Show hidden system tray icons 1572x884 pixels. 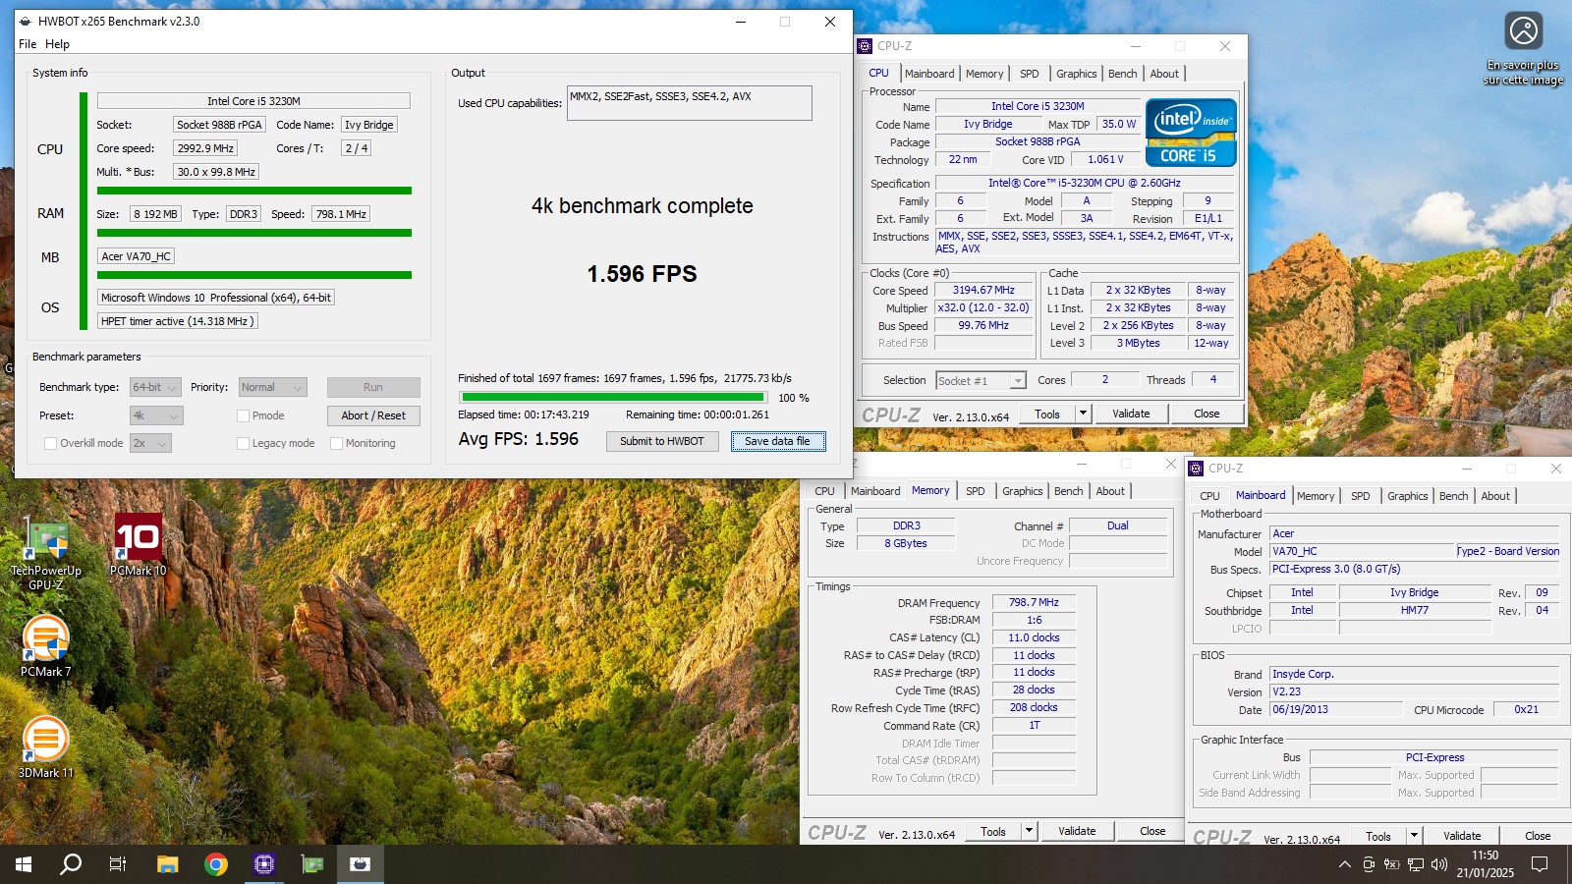tap(1344, 864)
